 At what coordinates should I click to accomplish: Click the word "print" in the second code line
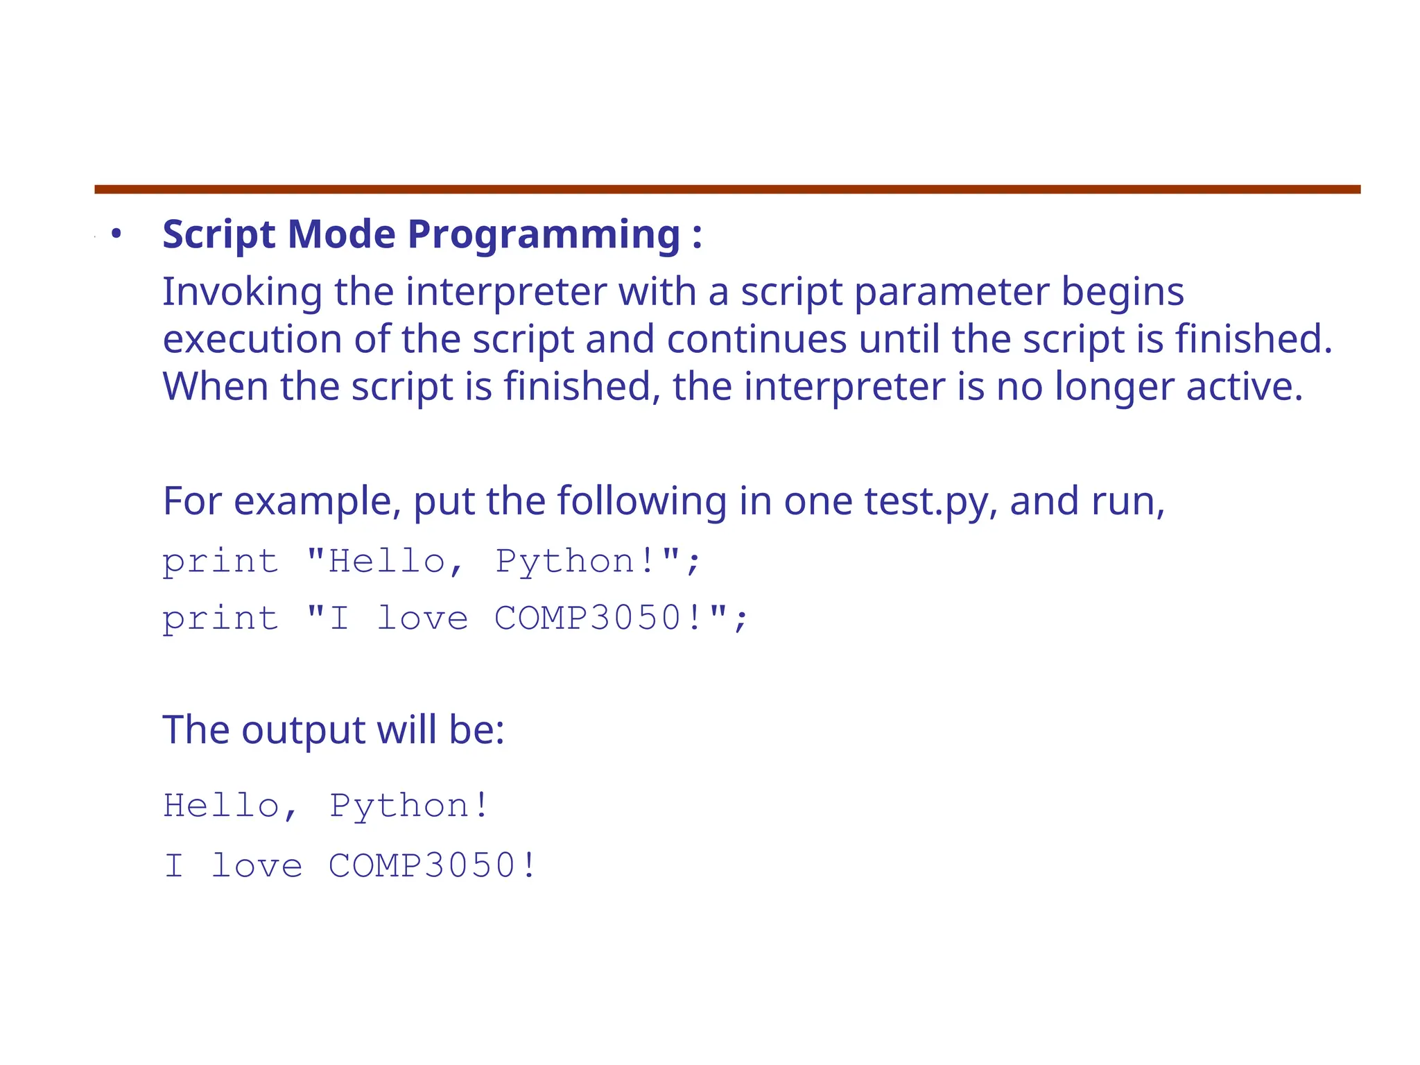click(x=220, y=618)
